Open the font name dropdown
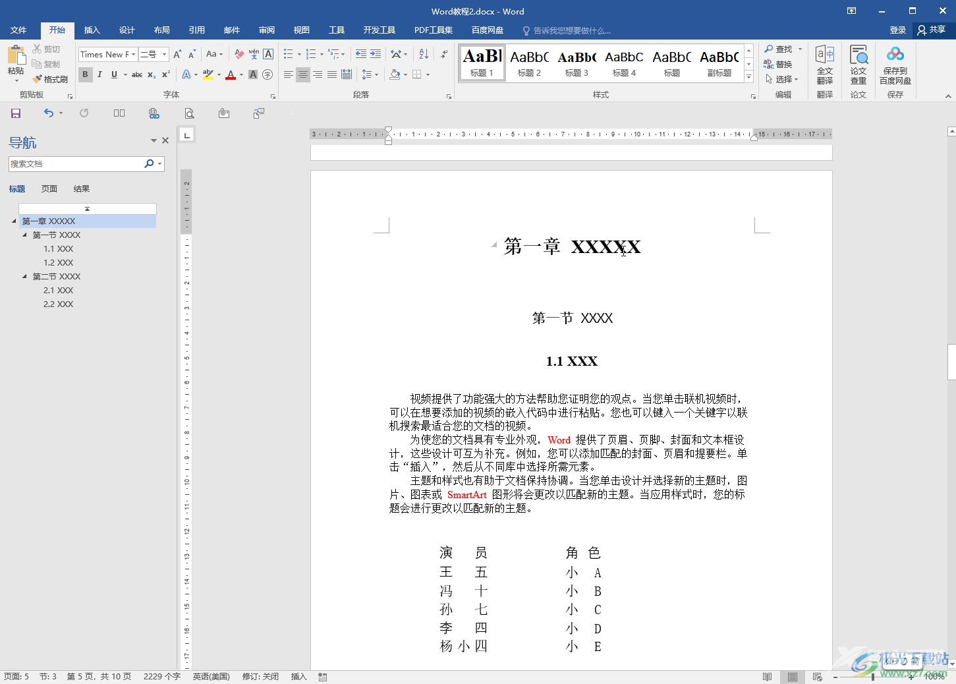The image size is (956, 684). (133, 54)
